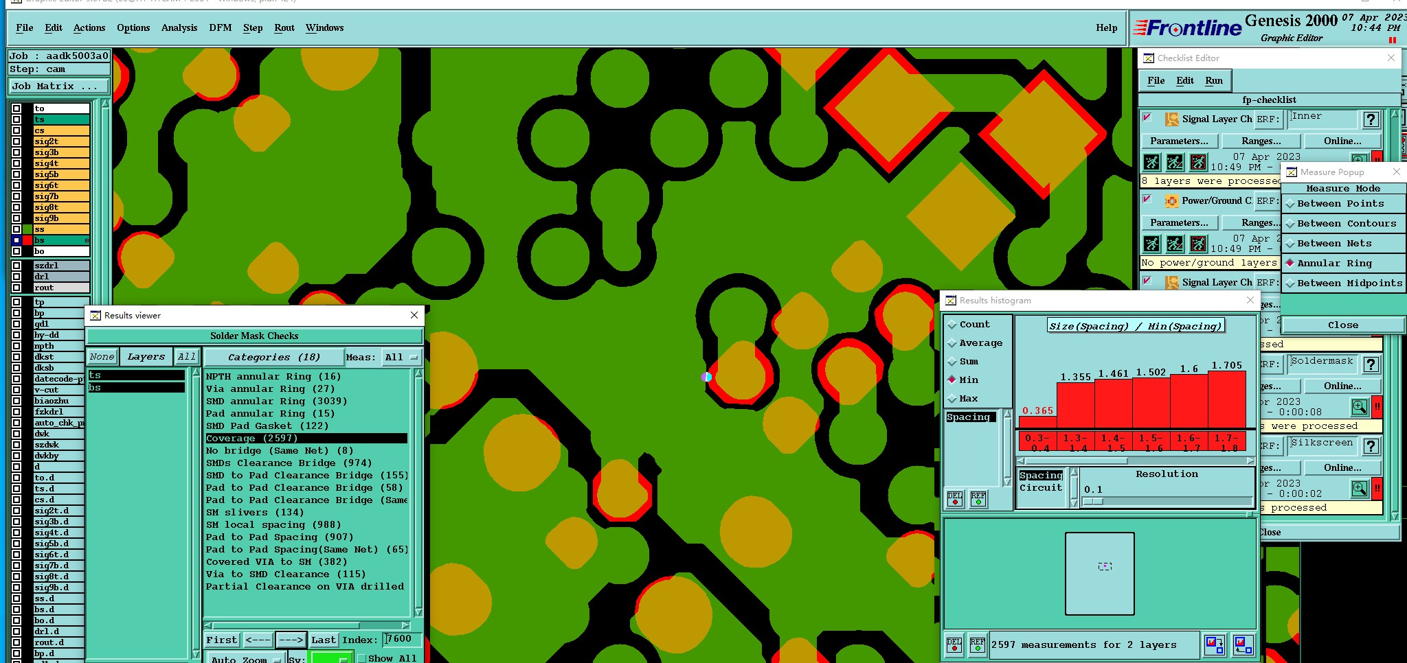Open Job Matrix ... selector

[59, 86]
